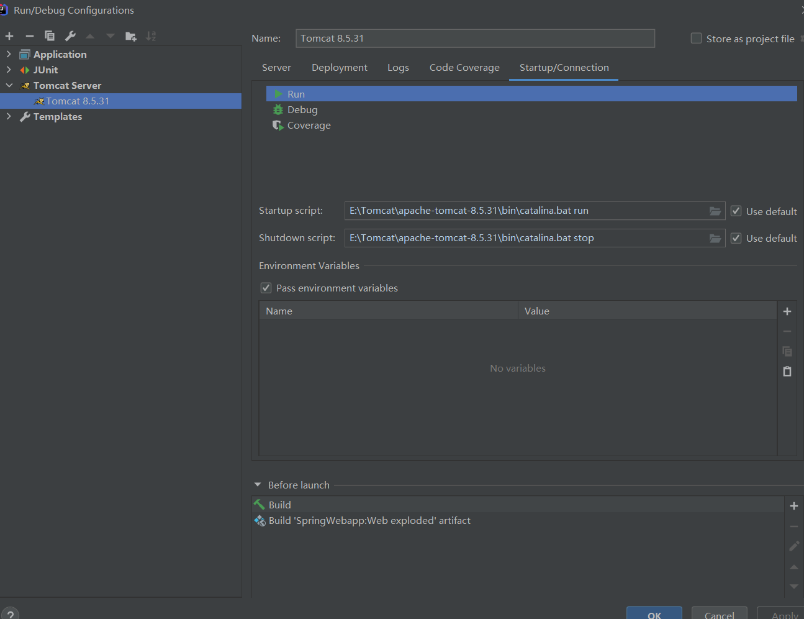
Task: Expand the JUnit tree node
Action: [x=9, y=70]
